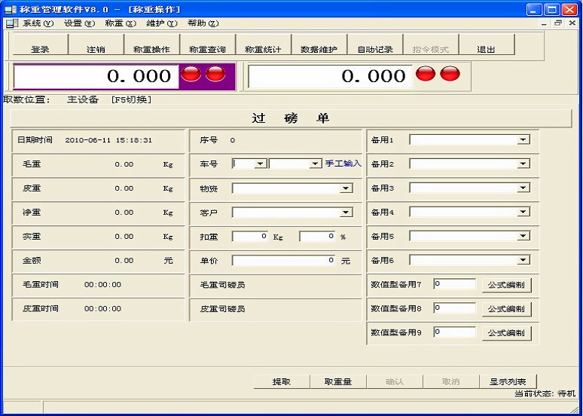
Task: Expand the 备用1 dropdown list
Action: [x=523, y=140]
